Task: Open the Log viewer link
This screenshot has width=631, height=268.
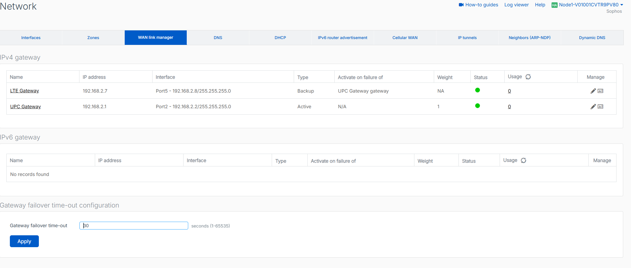Action: pyautogui.click(x=516, y=5)
